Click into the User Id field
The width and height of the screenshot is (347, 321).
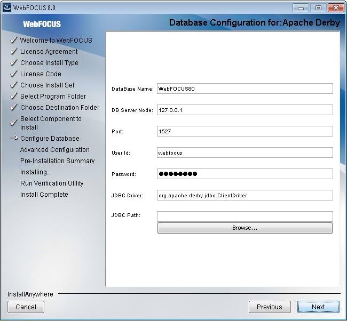click(x=245, y=153)
